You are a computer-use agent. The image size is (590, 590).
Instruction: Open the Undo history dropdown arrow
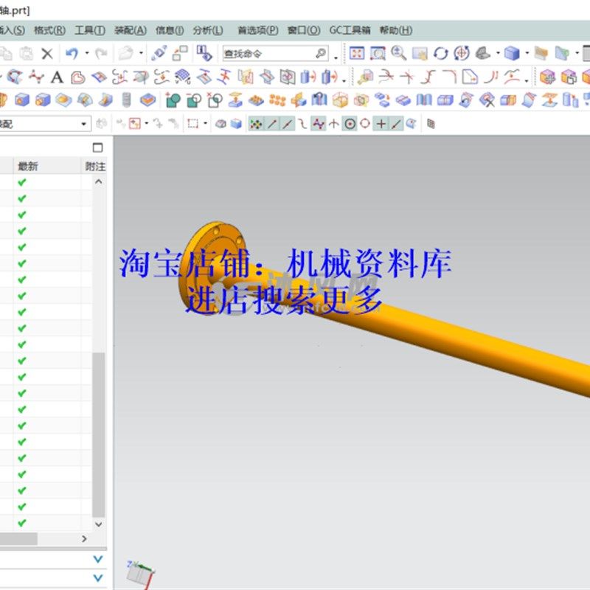coord(86,53)
